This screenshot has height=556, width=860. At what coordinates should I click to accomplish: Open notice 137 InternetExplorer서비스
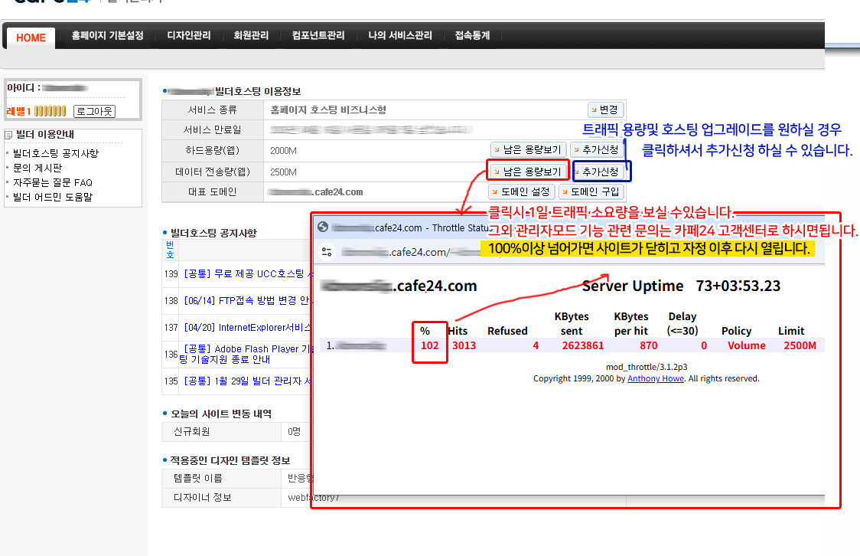point(247,328)
